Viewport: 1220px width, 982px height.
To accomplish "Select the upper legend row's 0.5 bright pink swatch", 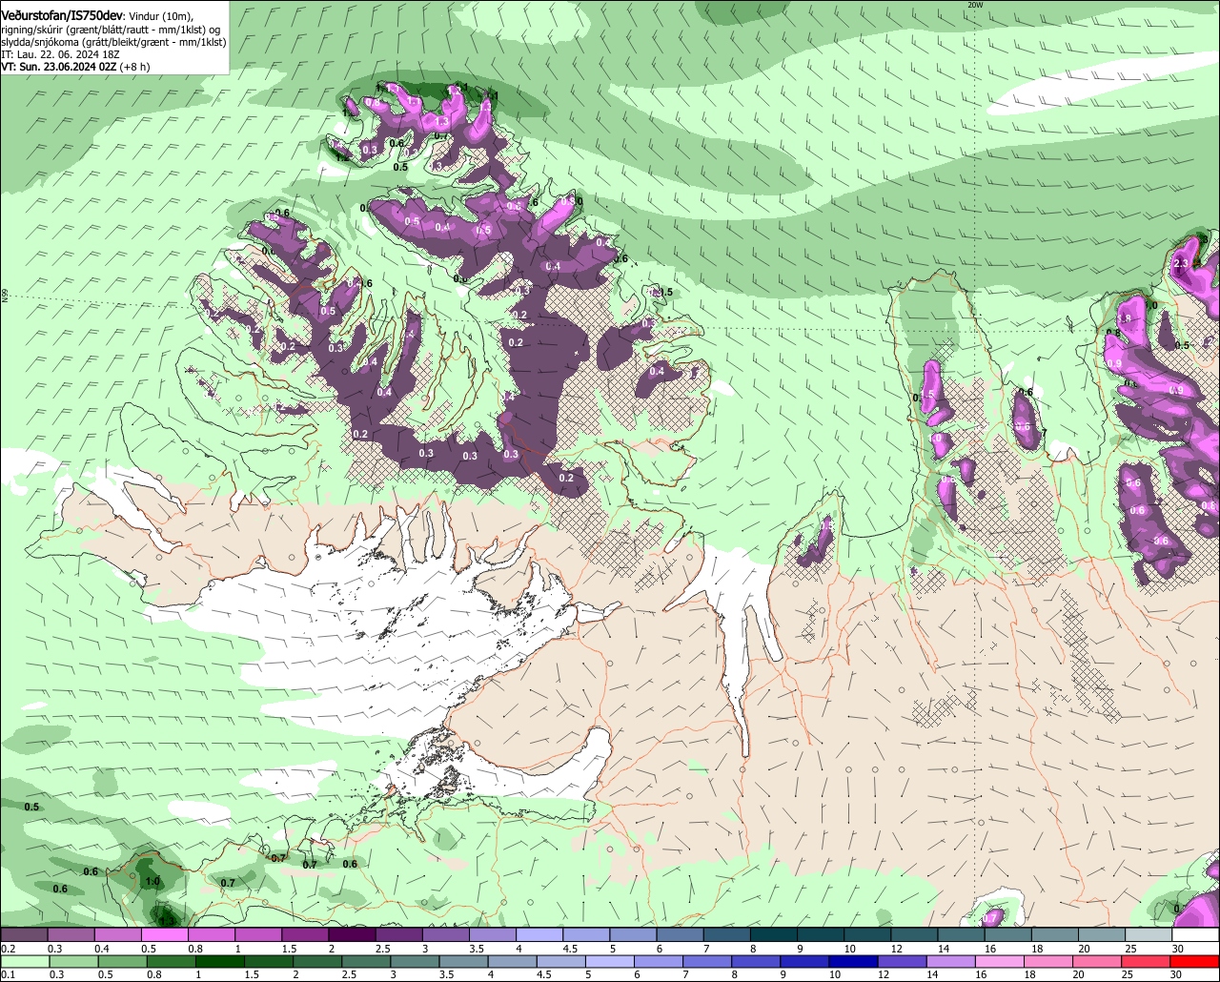I will click(x=165, y=934).
